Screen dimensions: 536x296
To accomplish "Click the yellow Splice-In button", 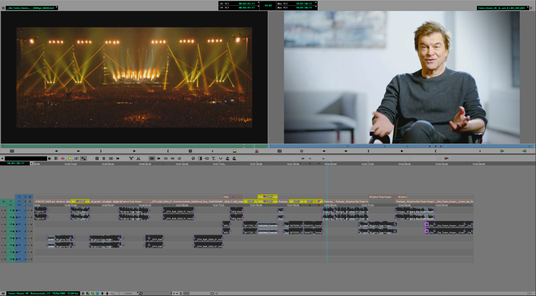I will (234, 151).
